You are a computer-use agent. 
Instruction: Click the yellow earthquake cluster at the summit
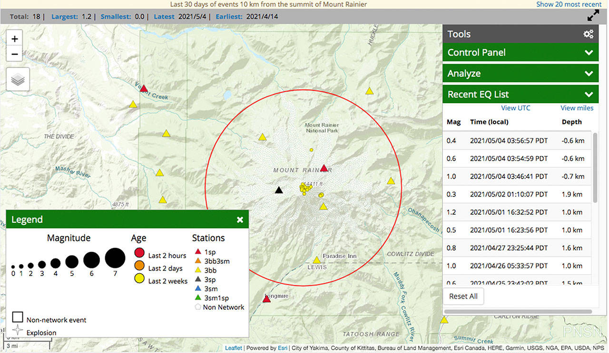(x=306, y=189)
